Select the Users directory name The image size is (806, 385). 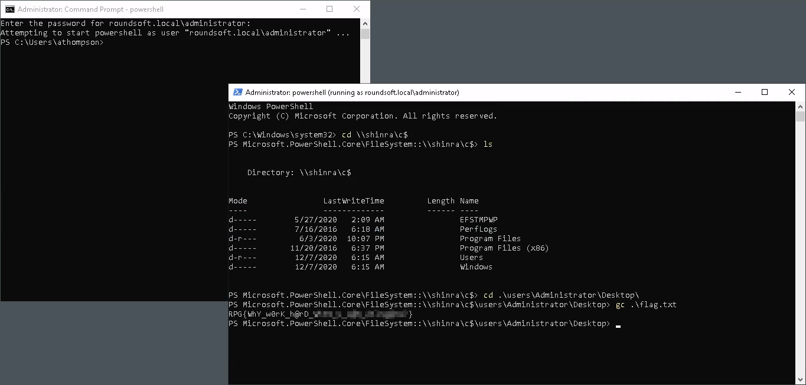pyautogui.click(x=471, y=258)
